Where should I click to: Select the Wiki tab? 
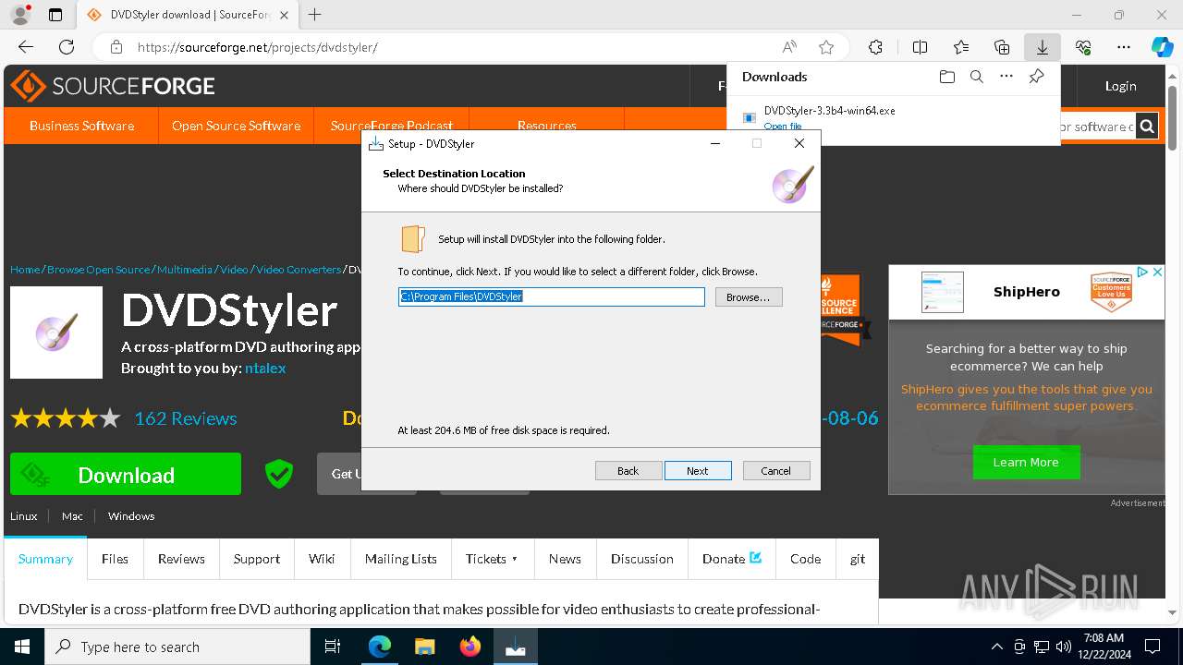(x=322, y=559)
